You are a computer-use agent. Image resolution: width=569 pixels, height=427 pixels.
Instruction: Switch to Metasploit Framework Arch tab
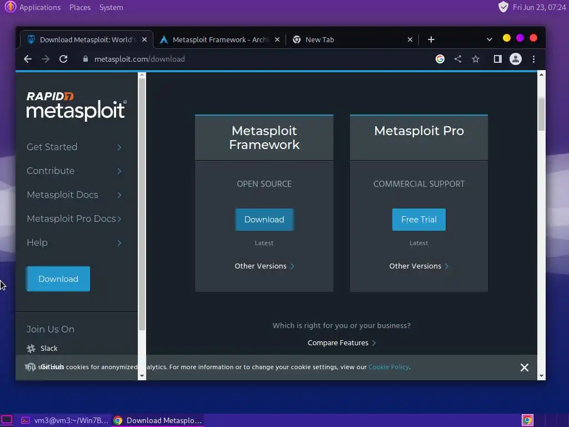220,39
